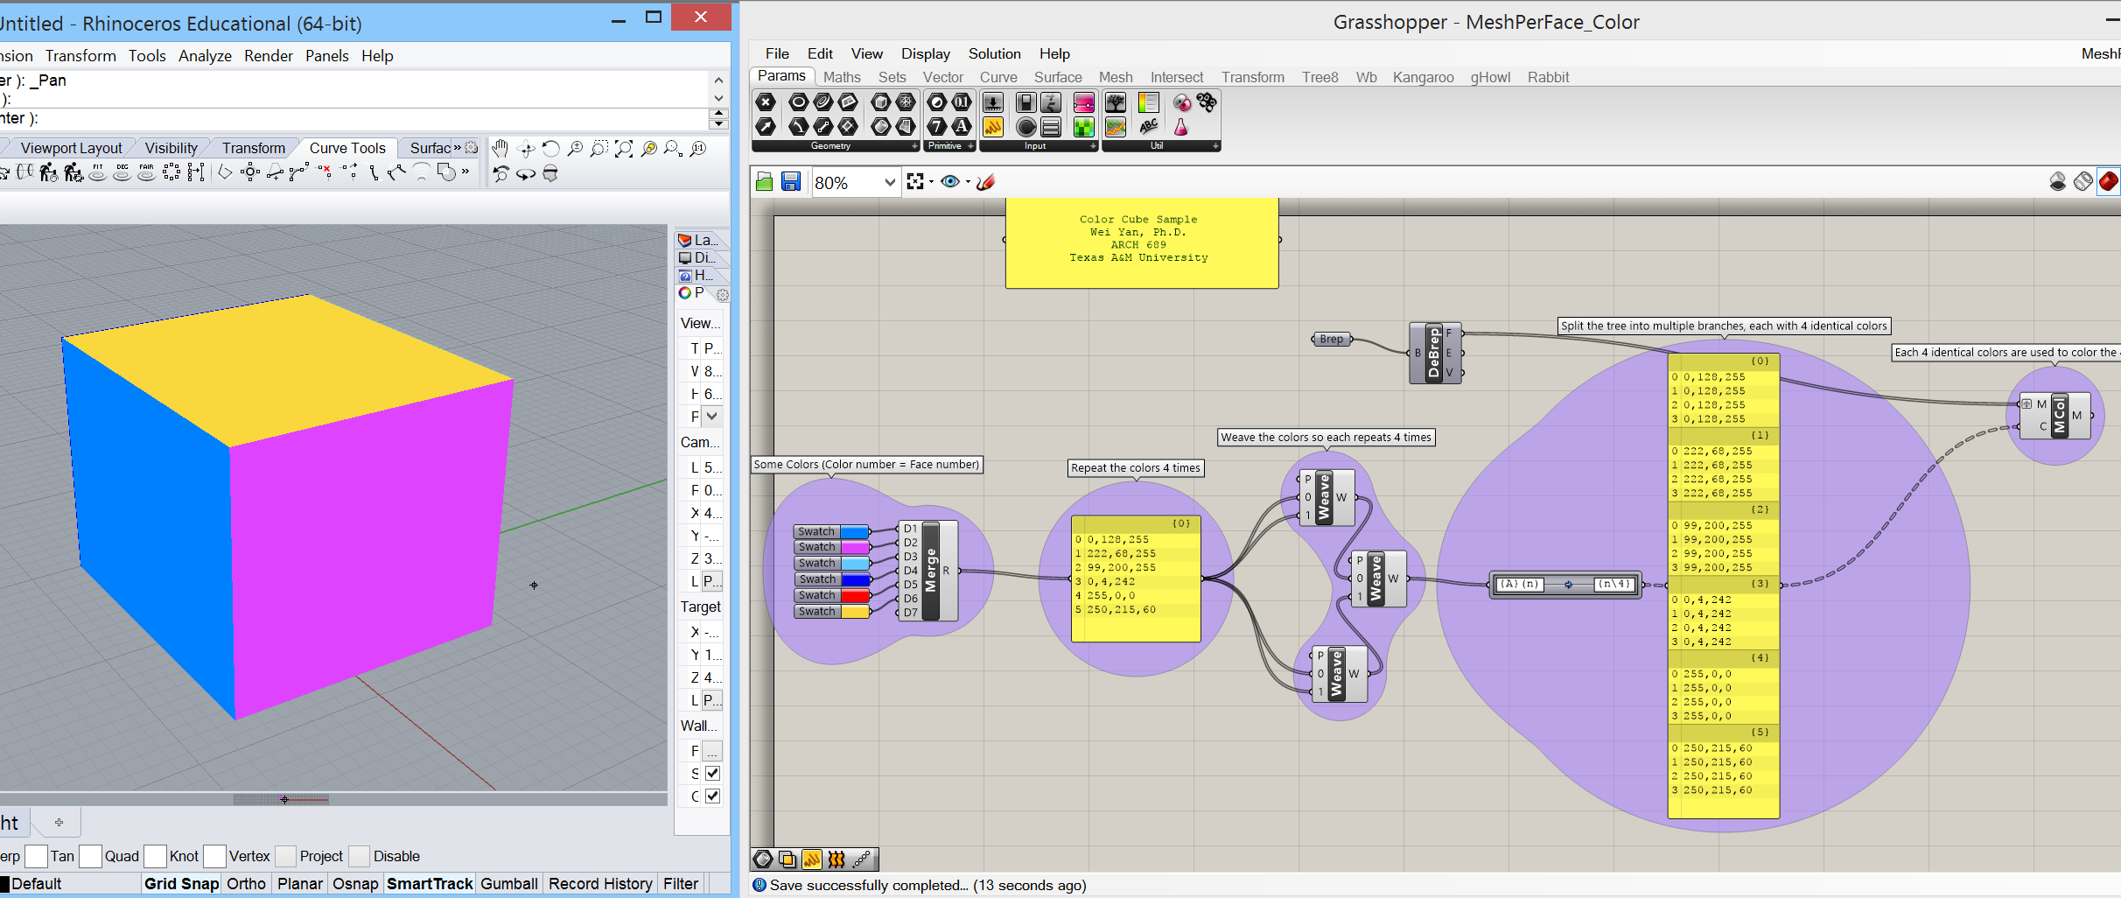Toggle Ortho in the Rhino status bar

pyautogui.click(x=246, y=884)
